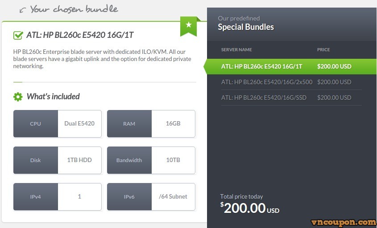Viewport: 377px width, 228px height.
Task: Click the What's included heading
Action: (x=53, y=97)
